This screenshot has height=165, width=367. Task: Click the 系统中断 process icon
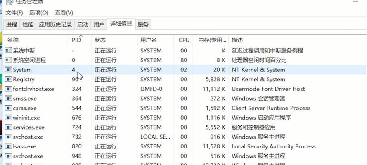[8, 50]
